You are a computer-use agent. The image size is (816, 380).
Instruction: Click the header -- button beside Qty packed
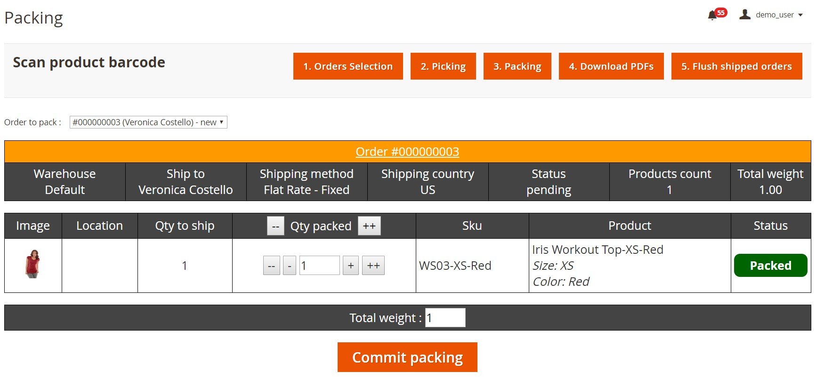[275, 226]
